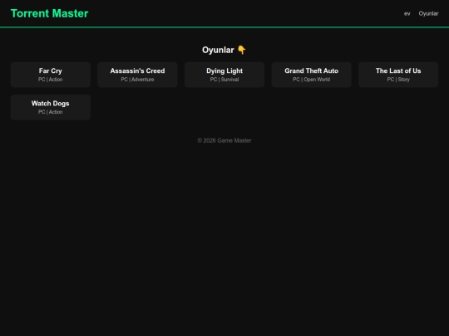Click the 'PC | Survival' subtitle
The image size is (449, 336).
(224, 80)
